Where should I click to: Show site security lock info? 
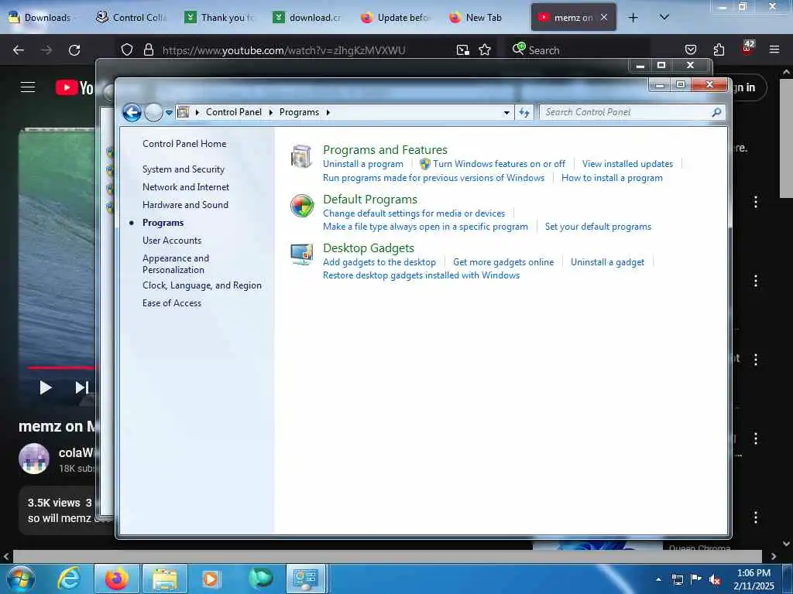(148, 50)
